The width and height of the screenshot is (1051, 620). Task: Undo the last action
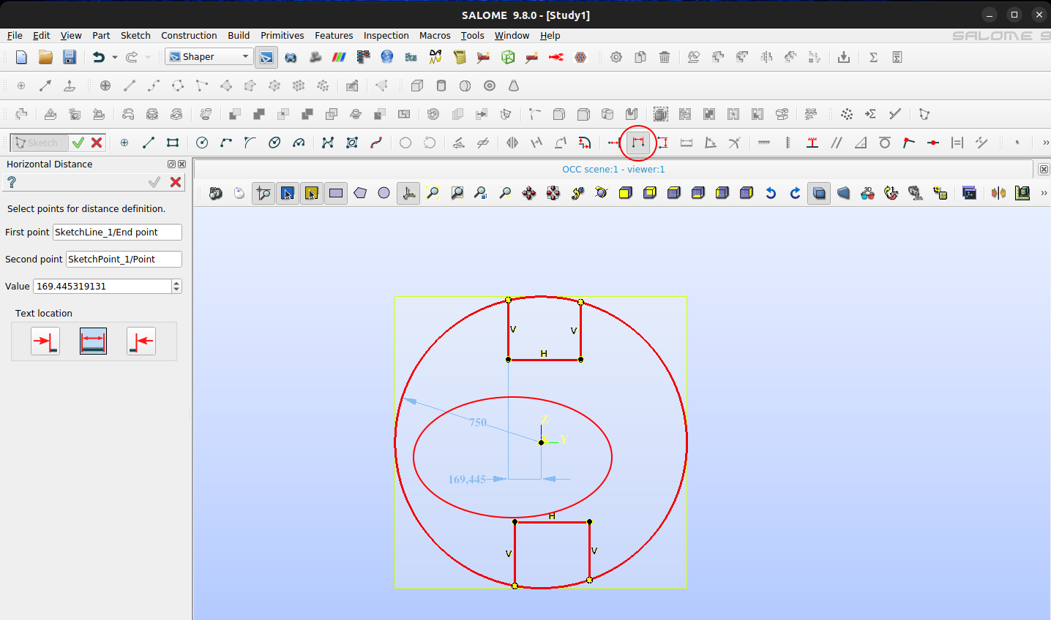tap(98, 57)
